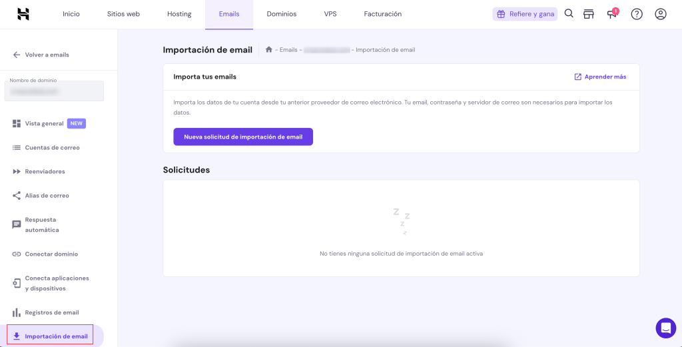Screen dimensions: 682x347
Task: Open the Nombre de dominio selector field
Action: 54,91
